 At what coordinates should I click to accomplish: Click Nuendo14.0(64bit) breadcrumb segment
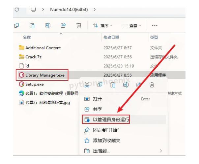tap(69, 10)
